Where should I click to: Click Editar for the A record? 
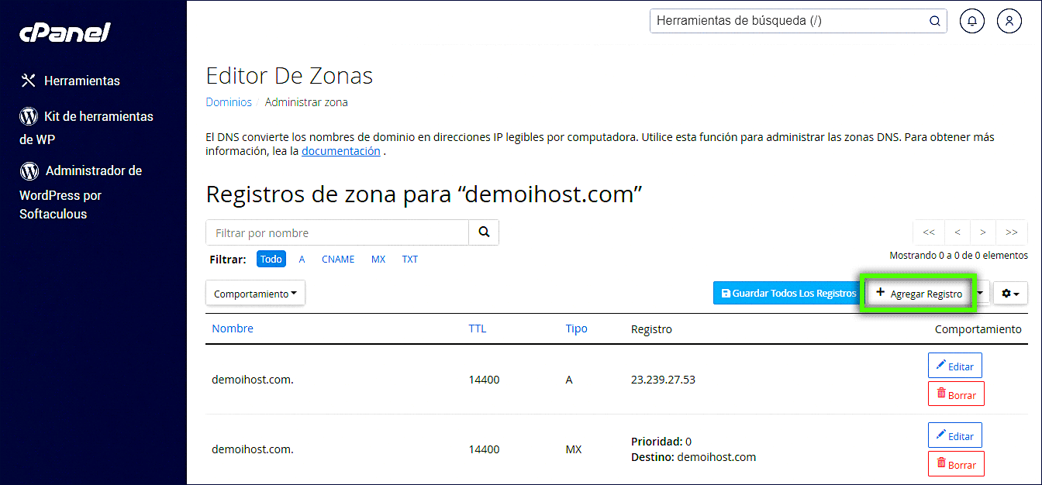tap(955, 366)
